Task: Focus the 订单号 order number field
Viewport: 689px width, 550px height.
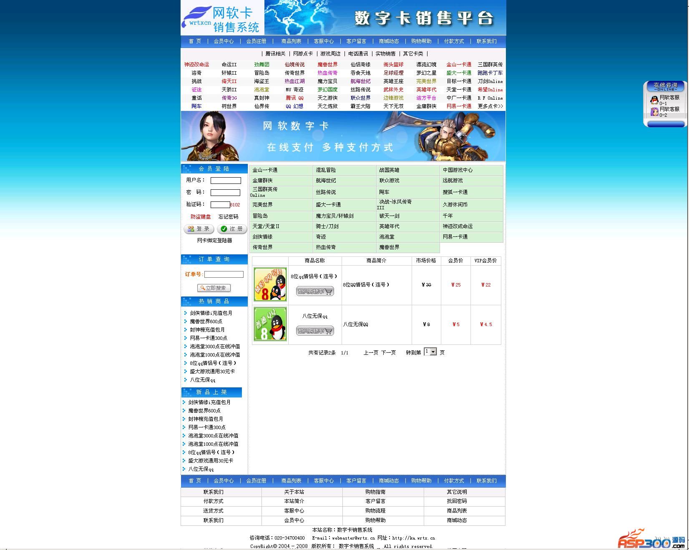Action: point(224,274)
